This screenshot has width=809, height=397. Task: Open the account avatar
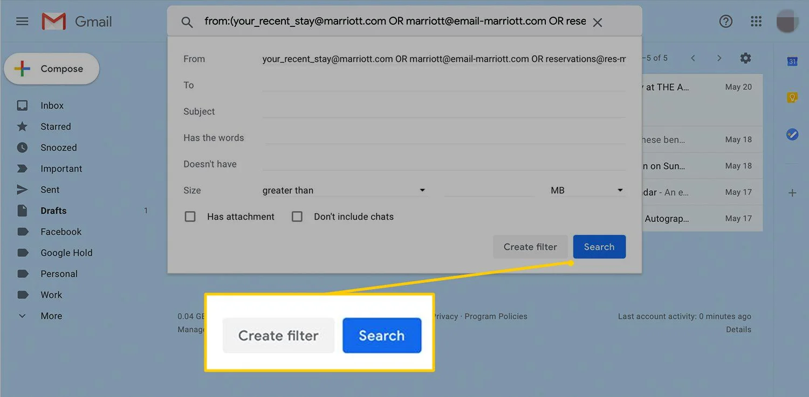coord(787,22)
